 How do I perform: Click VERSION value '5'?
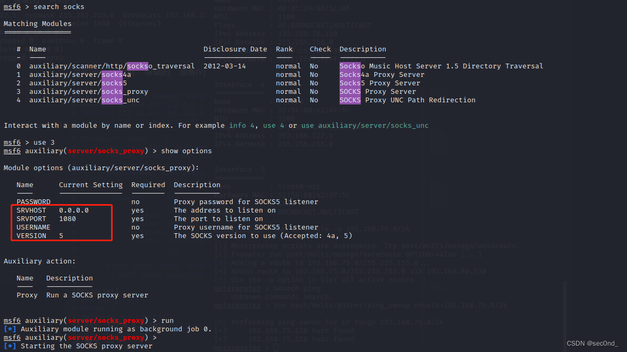(x=61, y=236)
